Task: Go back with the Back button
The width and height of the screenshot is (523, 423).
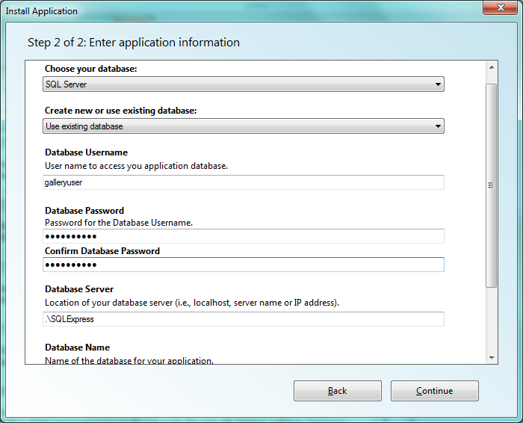Action: point(338,391)
